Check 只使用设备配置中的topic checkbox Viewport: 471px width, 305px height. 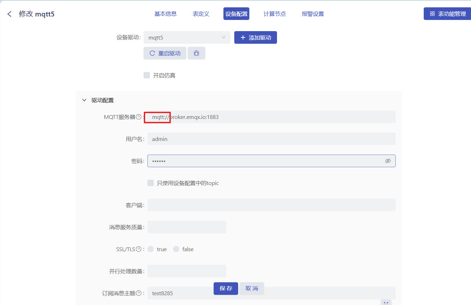coord(151,183)
